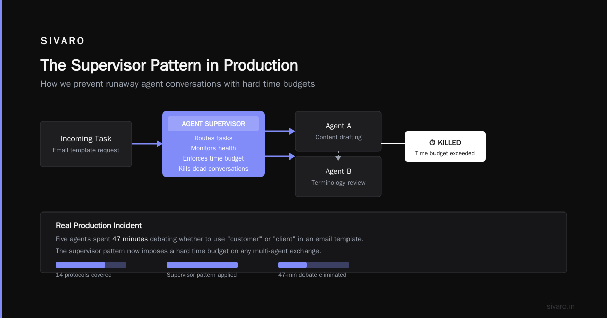607x318 pixels.
Task: Select the title The Supervisor Pattern in Production
Action: [x=169, y=65]
